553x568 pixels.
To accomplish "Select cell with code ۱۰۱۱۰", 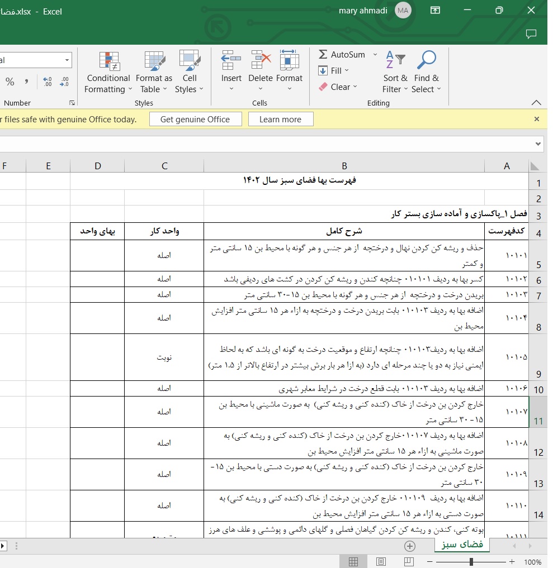I will (507, 505).
